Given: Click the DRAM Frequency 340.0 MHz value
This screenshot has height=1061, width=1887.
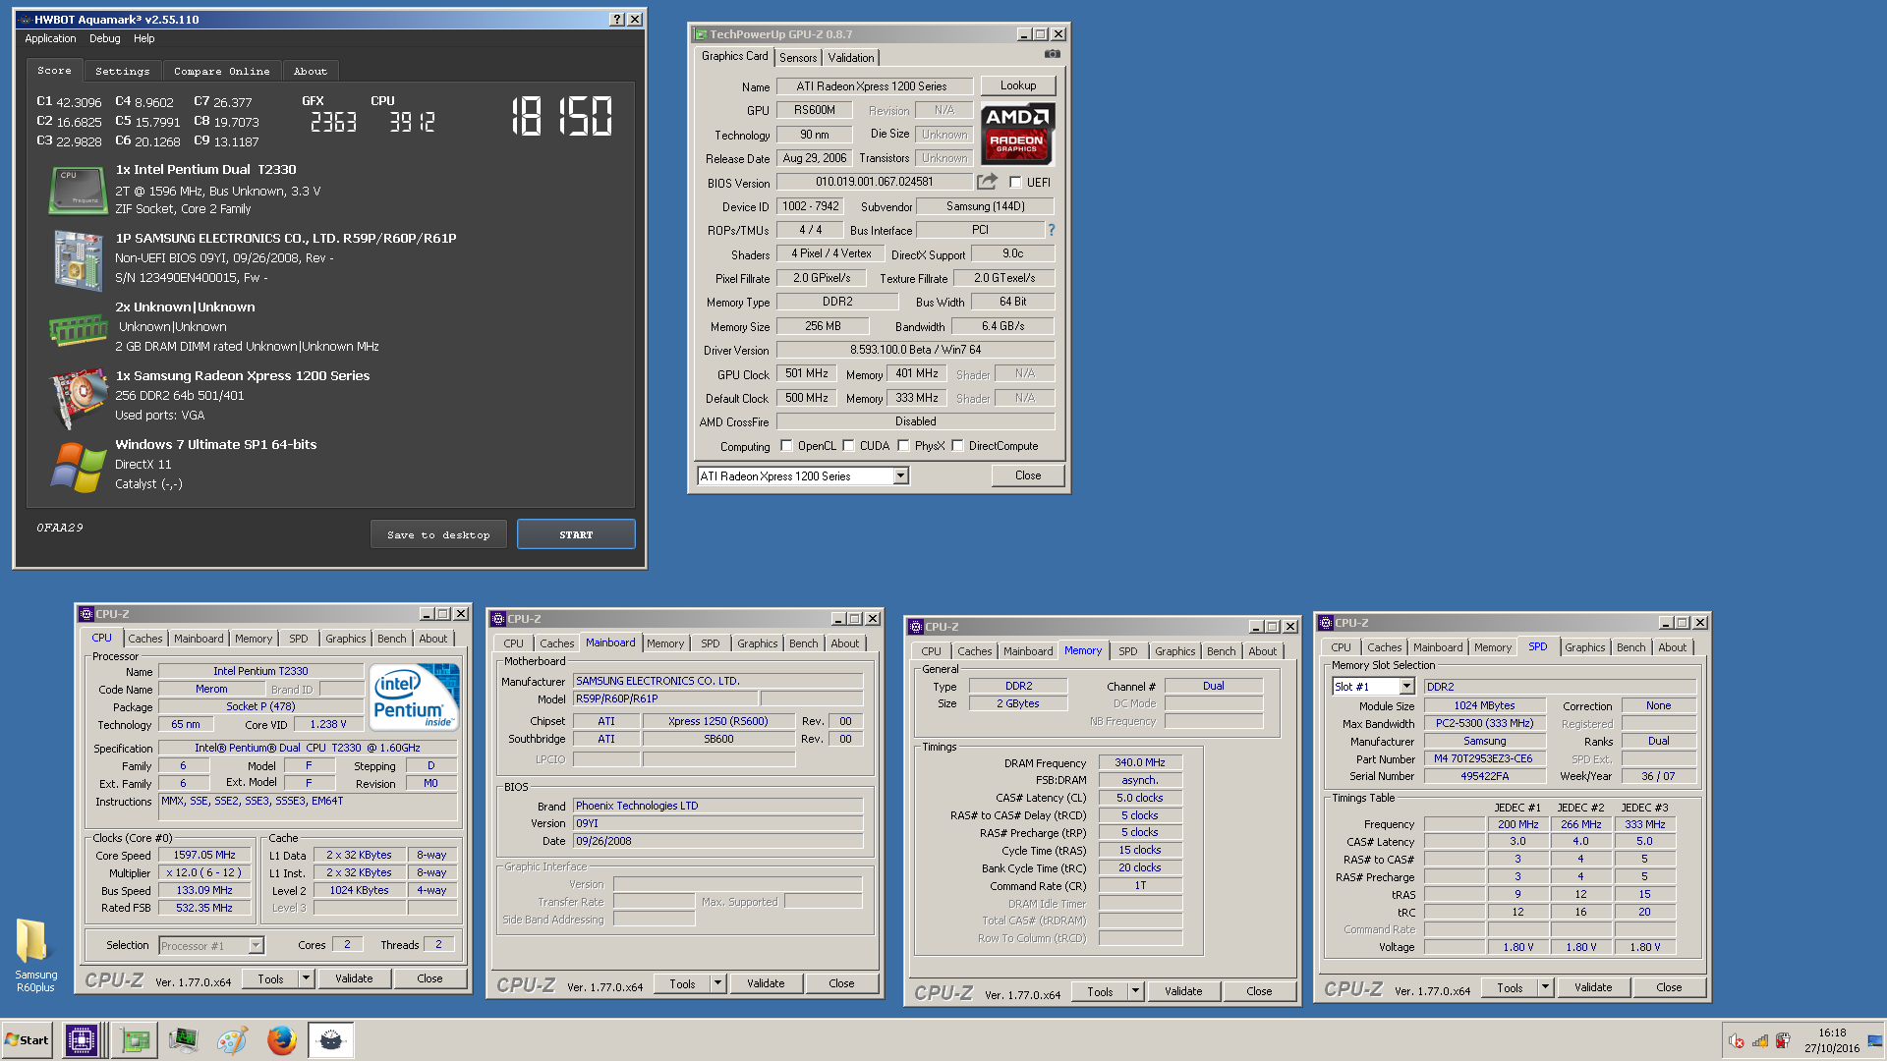Looking at the screenshot, I should pyautogui.click(x=1139, y=762).
